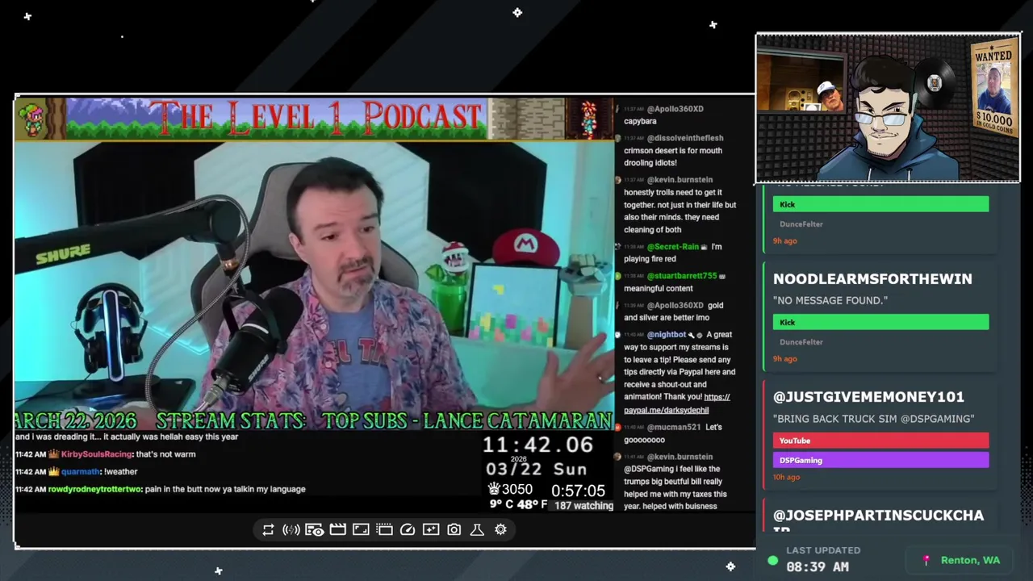Click @mucman521 username in chat
1033x581 pixels.
(673, 427)
